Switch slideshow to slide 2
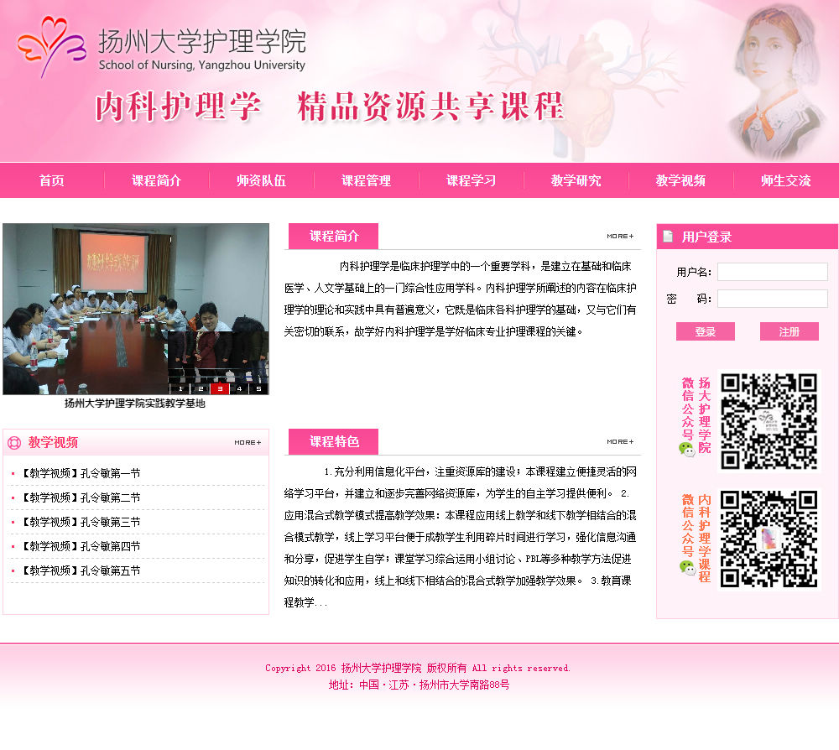Screen dimensions: 839x750 pyautogui.click(x=201, y=389)
